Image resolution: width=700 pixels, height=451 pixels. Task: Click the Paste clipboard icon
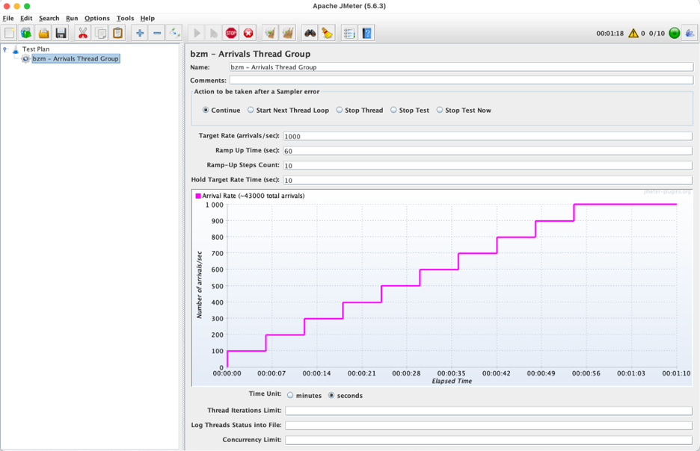[118, 33]
